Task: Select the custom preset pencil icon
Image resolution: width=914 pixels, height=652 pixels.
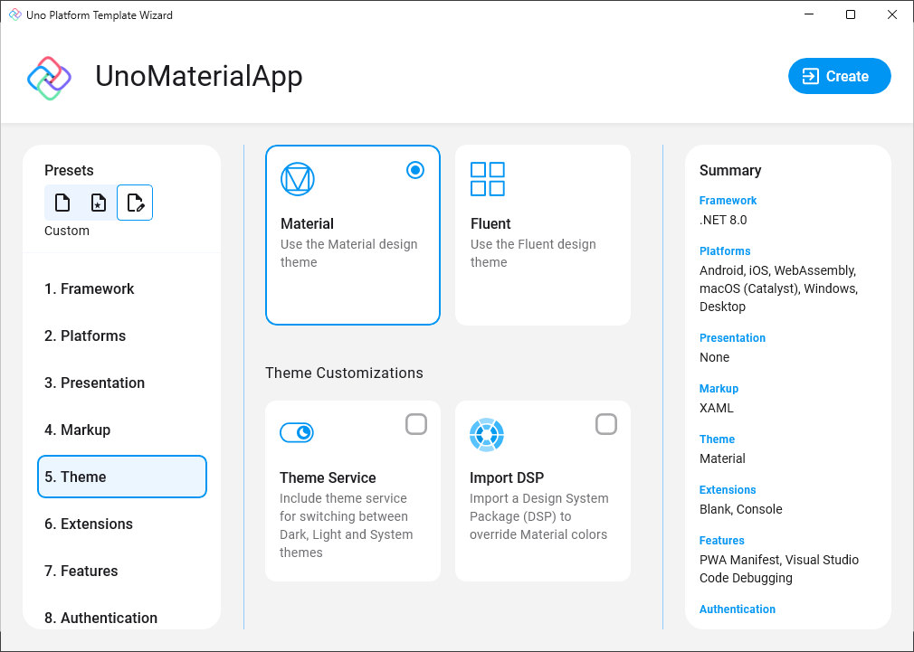Action: click(x=134, y=202)
